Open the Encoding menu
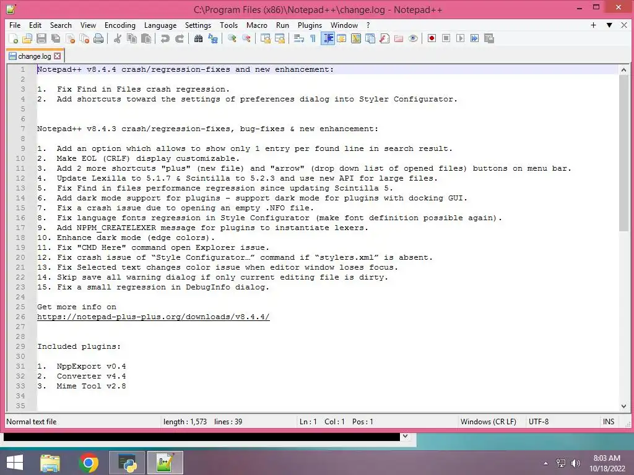 pyautogui.click(x=120, y=25)
